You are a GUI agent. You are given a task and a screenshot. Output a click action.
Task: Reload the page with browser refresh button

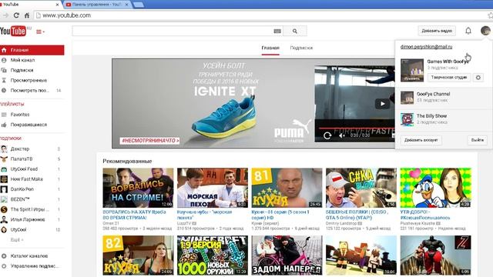(x=16, y=15)
